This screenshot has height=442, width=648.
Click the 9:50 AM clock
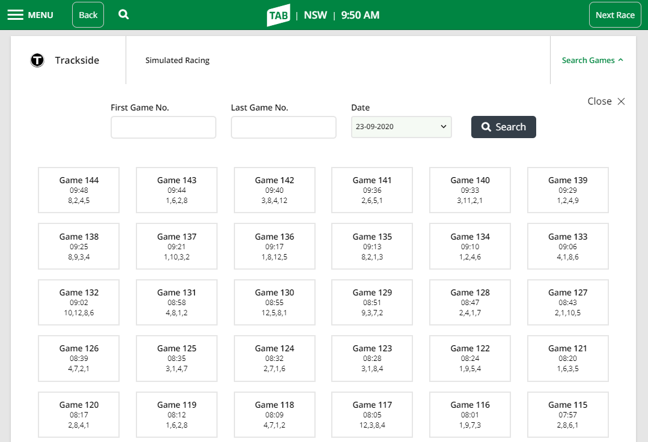coord(360,15)
